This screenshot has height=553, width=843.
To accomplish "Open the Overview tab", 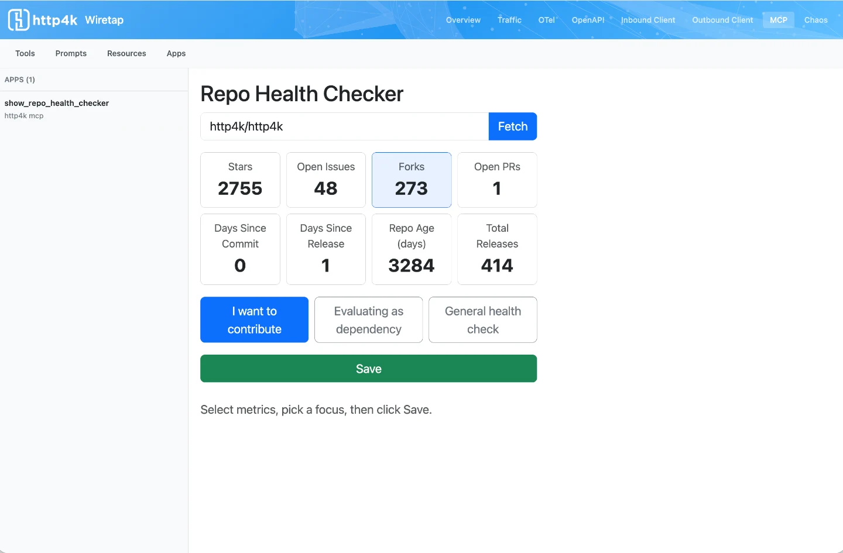I will pyautogui.click(x=463, y=20).
